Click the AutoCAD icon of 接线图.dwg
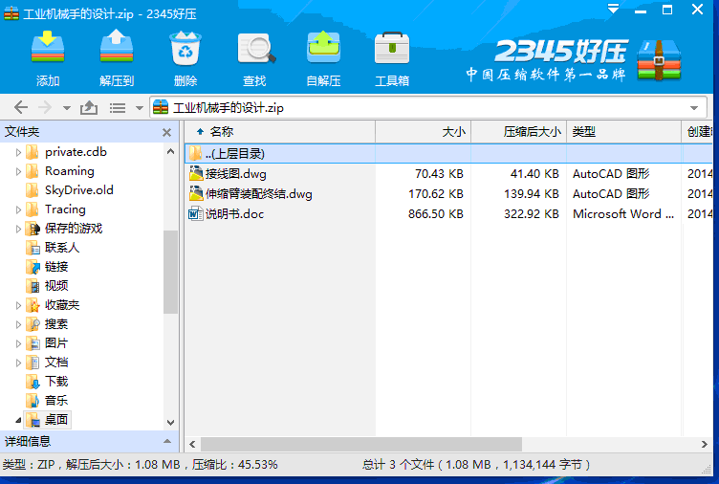 click(196, 173)
